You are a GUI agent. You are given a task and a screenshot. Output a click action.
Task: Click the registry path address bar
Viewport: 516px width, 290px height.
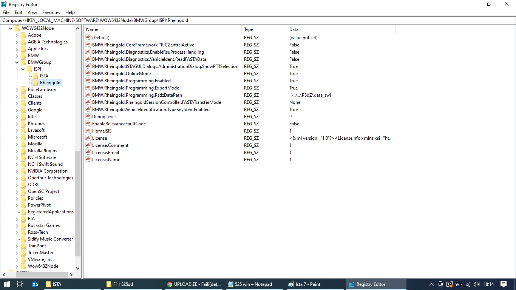tap(258, 20)
